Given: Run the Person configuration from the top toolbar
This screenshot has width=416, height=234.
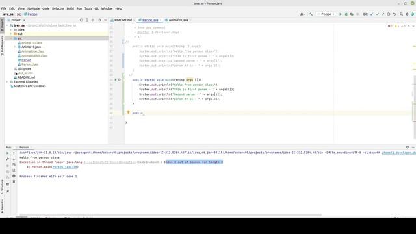Looking at the screenshot, I should (341, 14).
